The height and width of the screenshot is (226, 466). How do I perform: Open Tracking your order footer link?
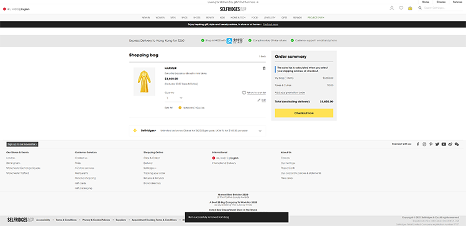[154, 173]
